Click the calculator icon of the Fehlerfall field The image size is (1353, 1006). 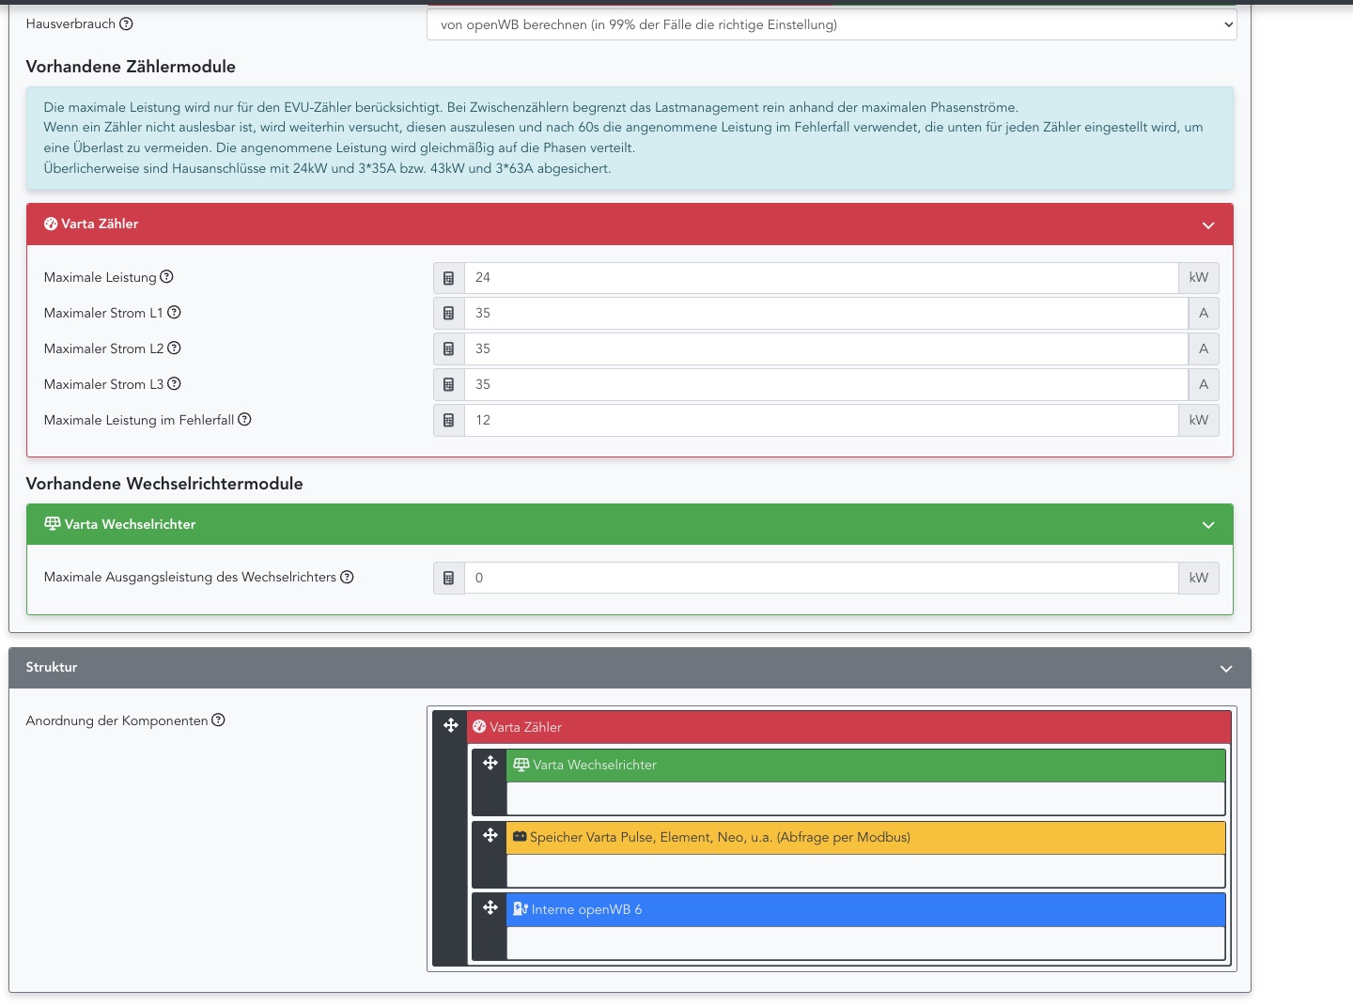[x=449, y=421]
